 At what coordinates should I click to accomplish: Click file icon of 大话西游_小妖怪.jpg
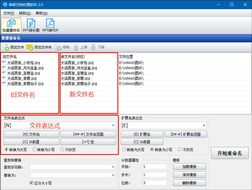coord(4,62)
